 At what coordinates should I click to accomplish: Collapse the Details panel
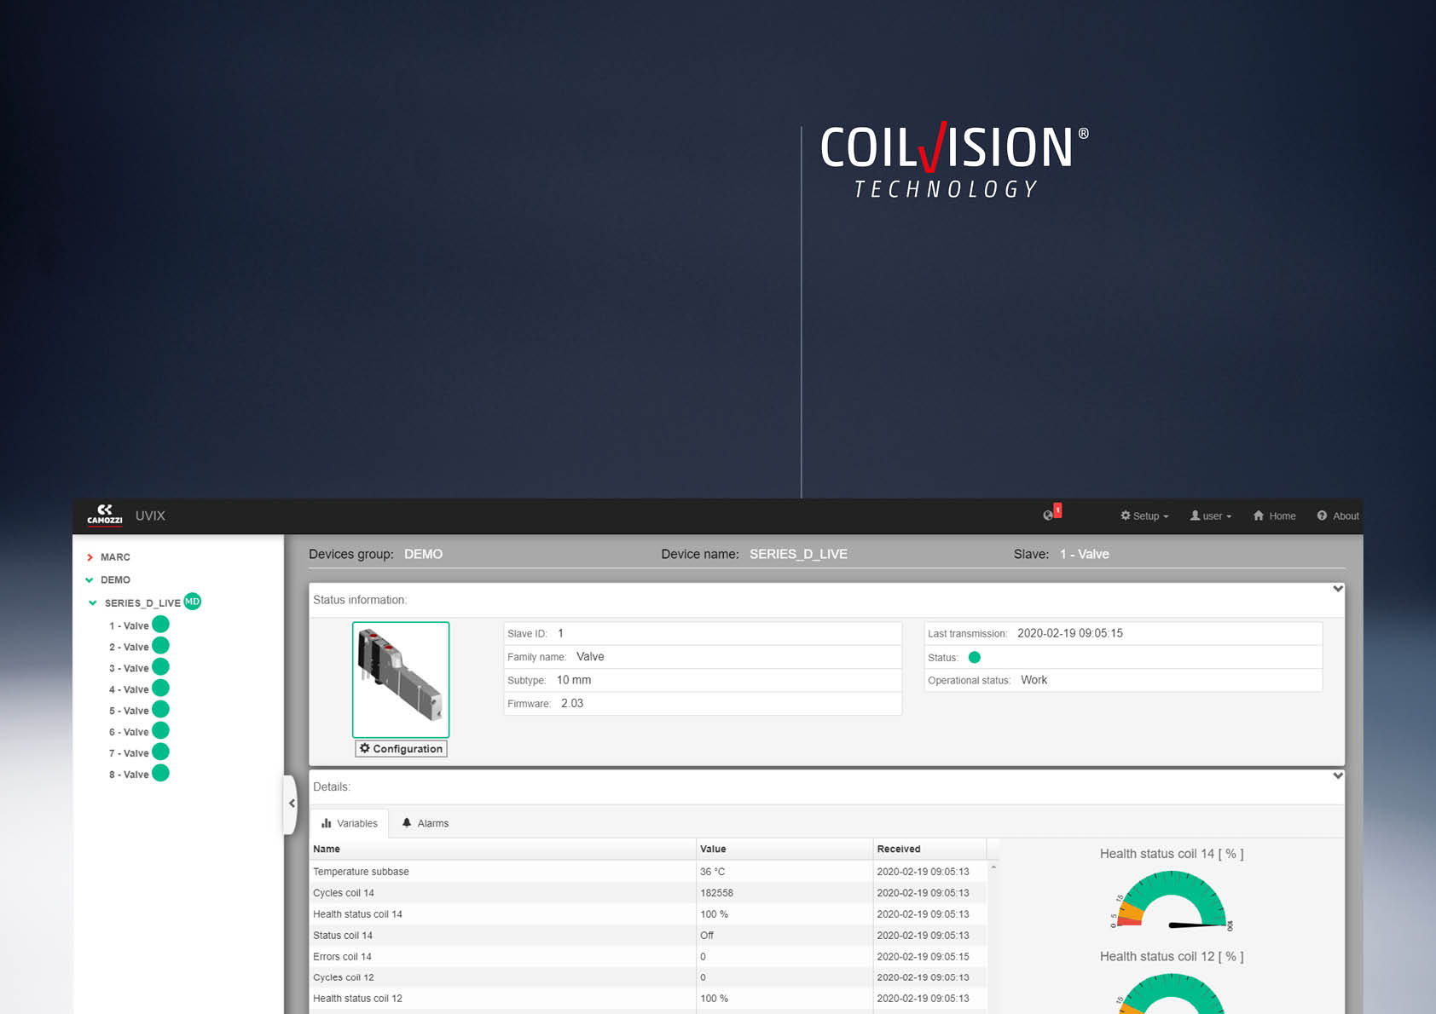click(1337, 775)
